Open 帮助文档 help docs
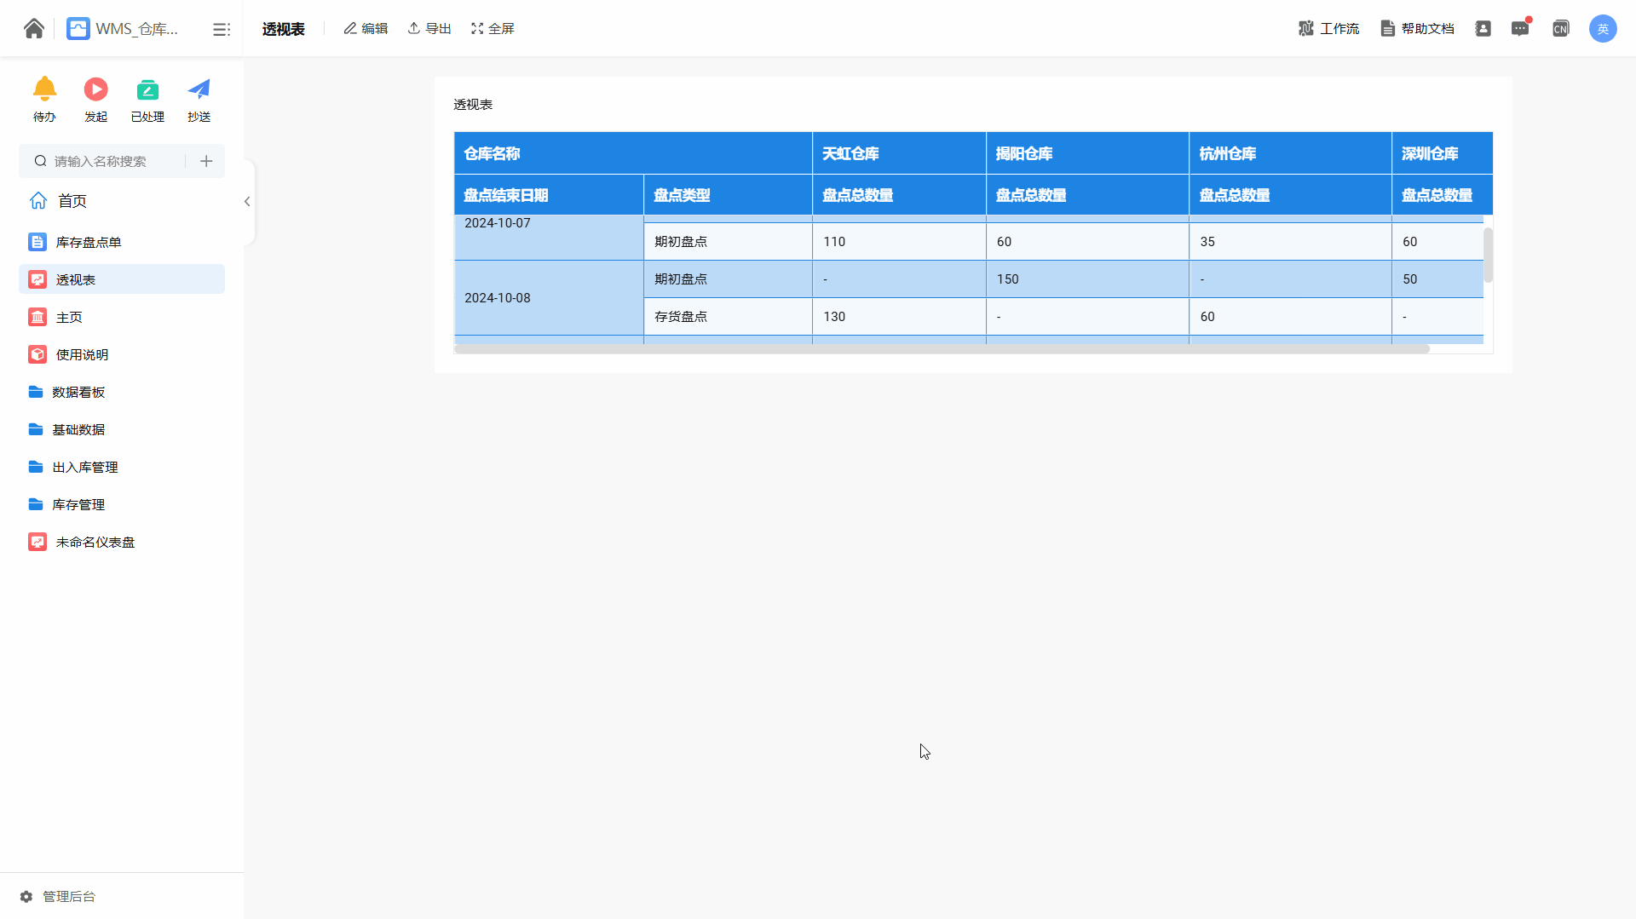 click(1417, 29)
